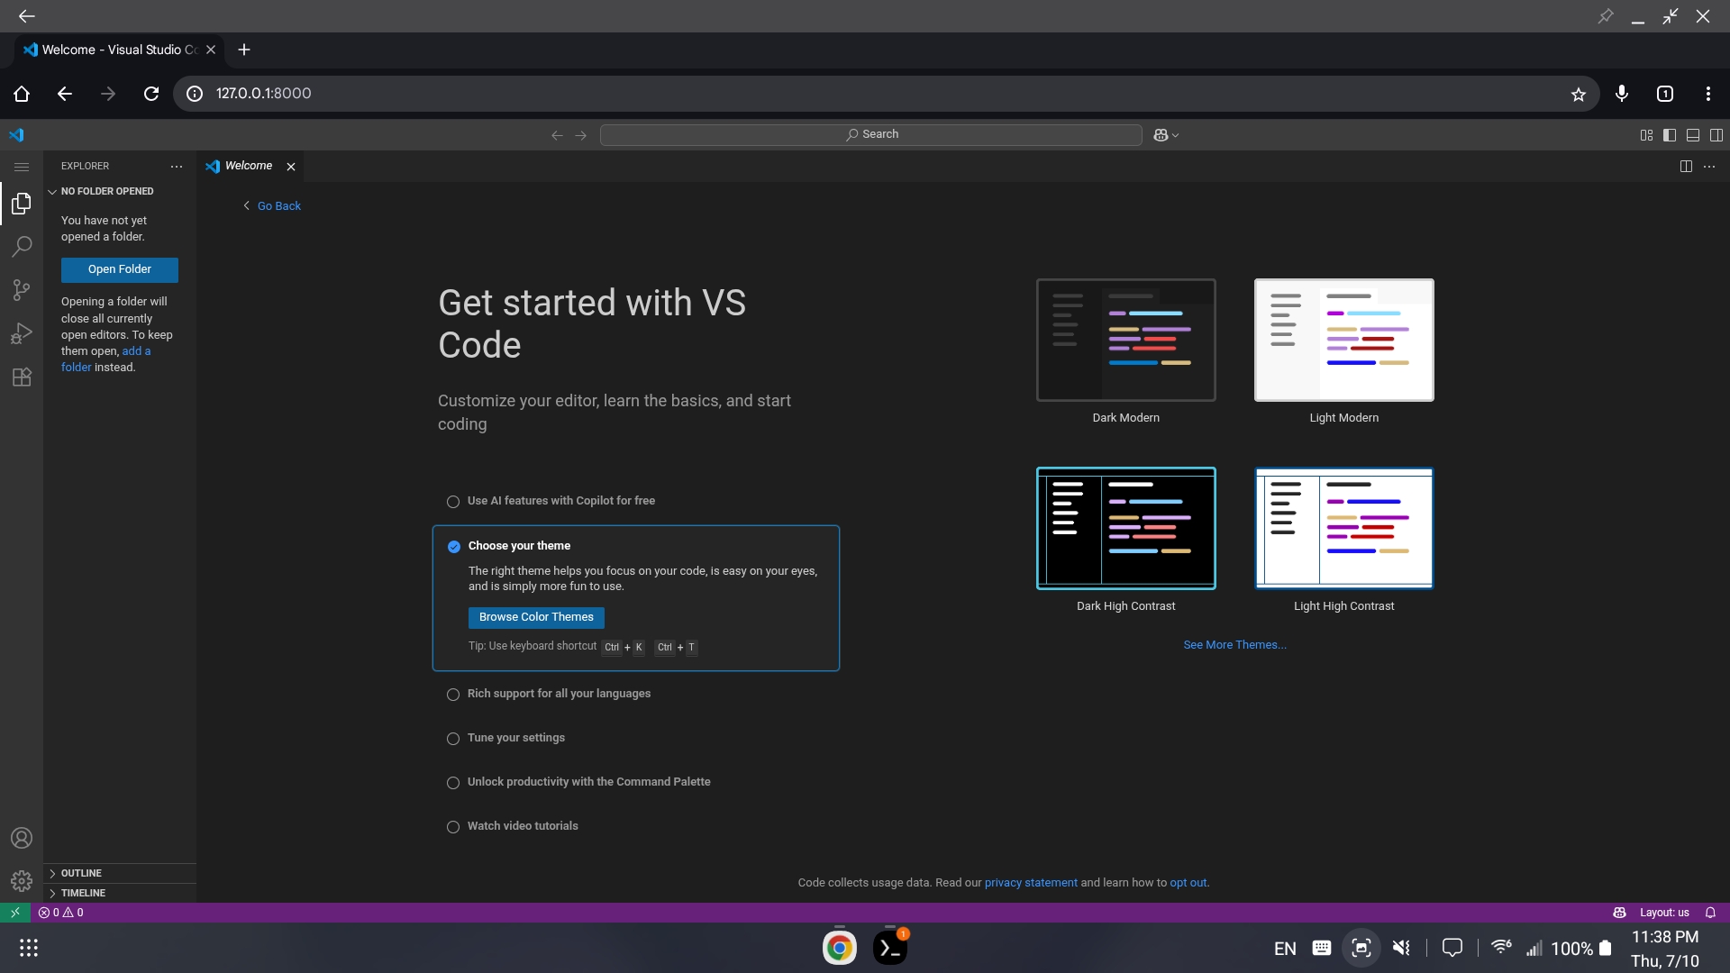Image resolution: width=1730 pixels, height=973 pixels.
Task: Choose the Light Modern theme preview
Action: pos(1344,340)
